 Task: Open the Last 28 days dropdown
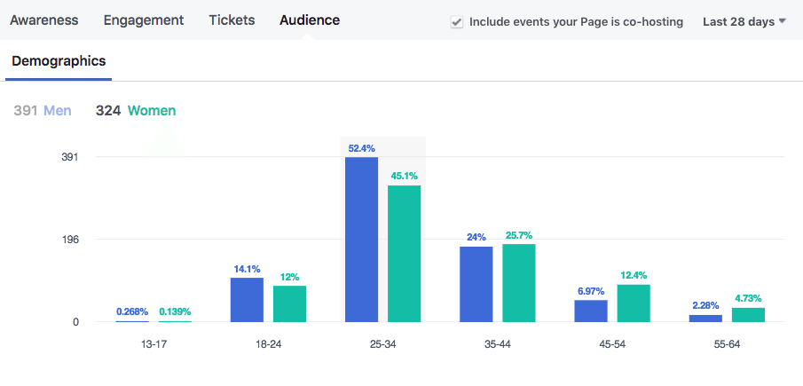744,21
